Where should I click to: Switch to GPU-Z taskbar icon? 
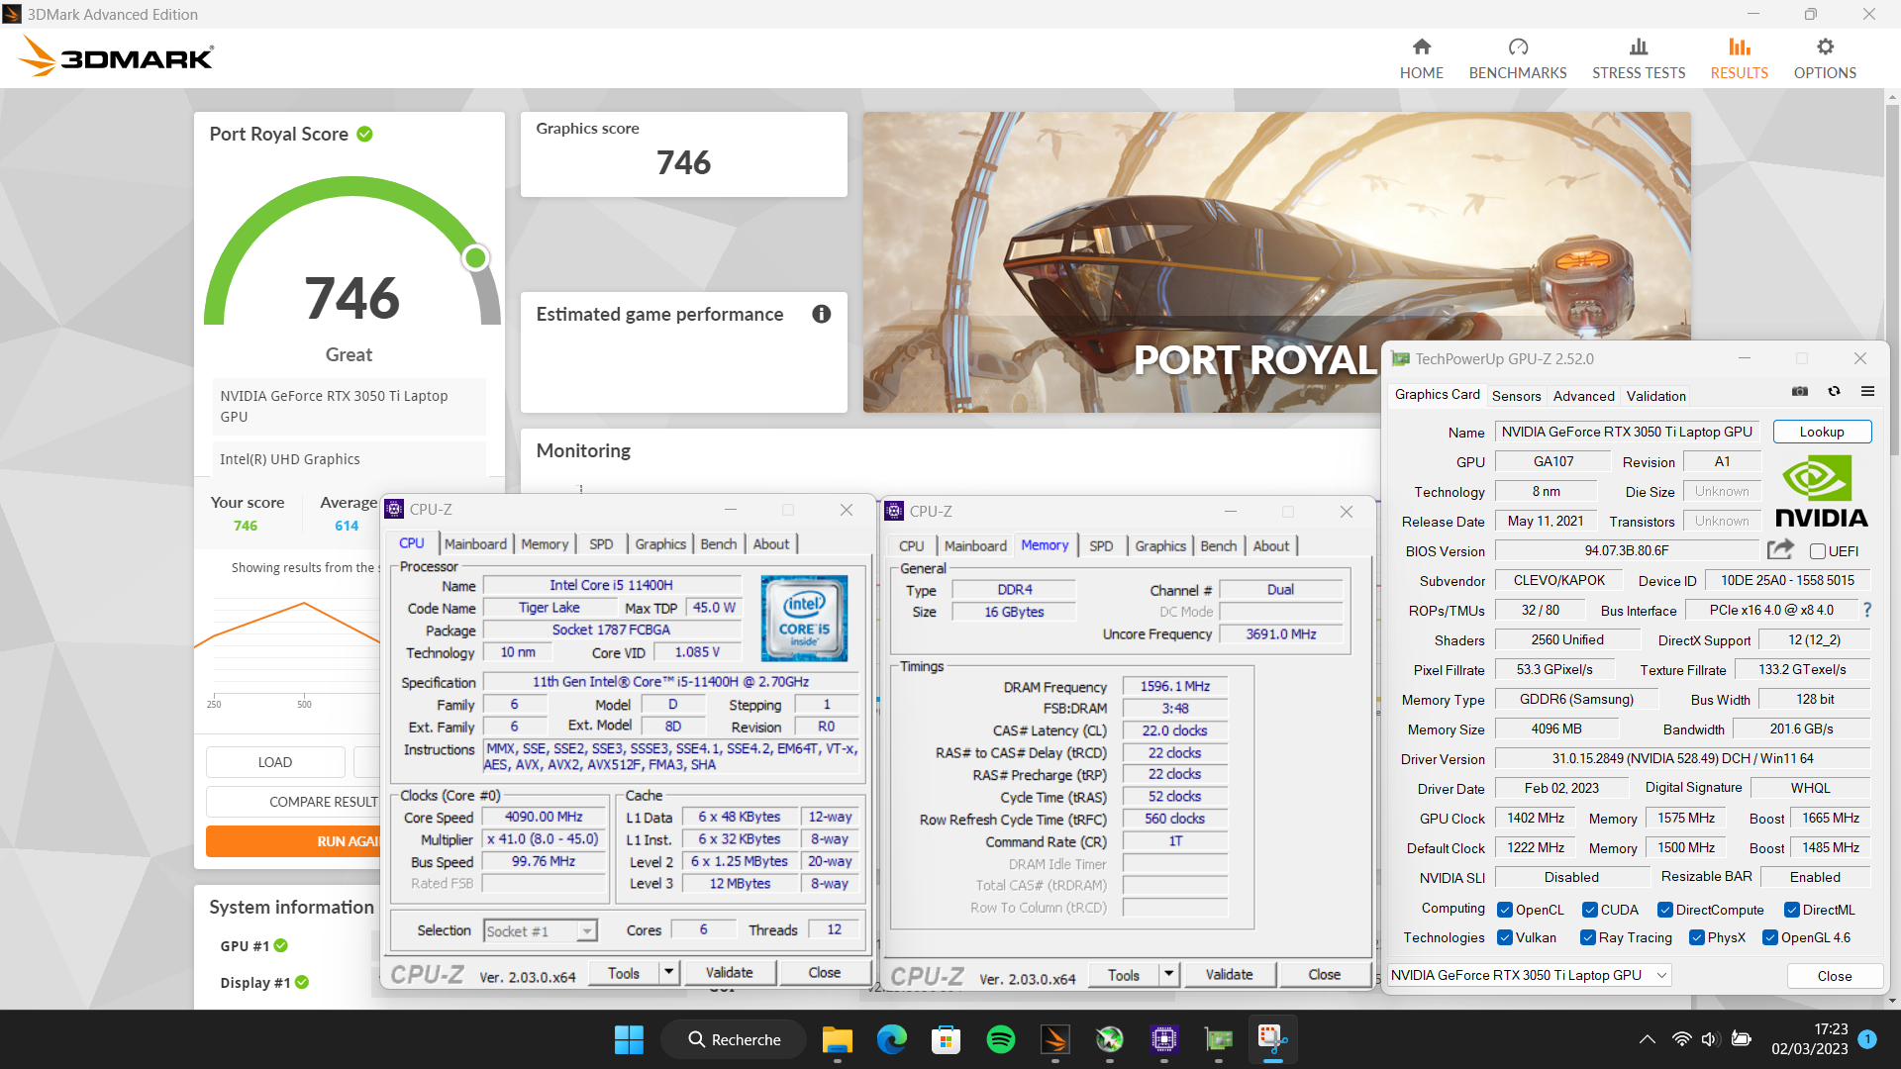click(x=1219, y=1039)
